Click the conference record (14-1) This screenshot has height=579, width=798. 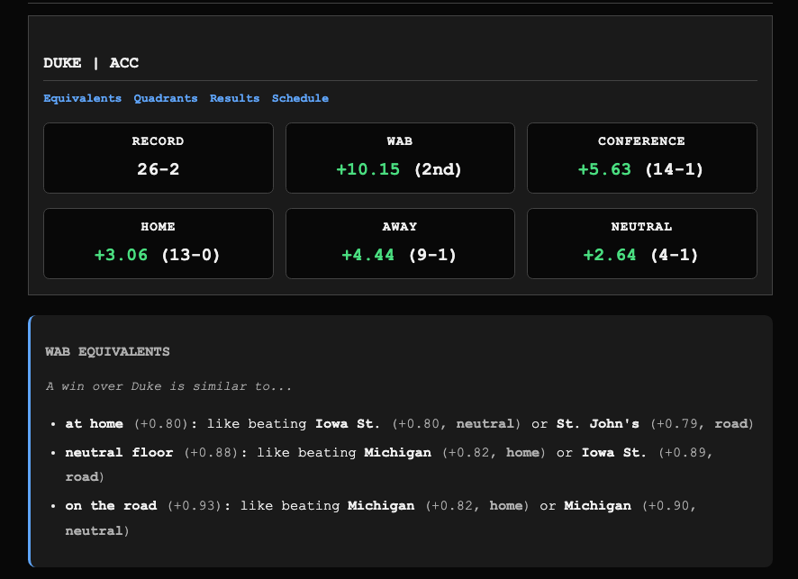tap(674, 169)
